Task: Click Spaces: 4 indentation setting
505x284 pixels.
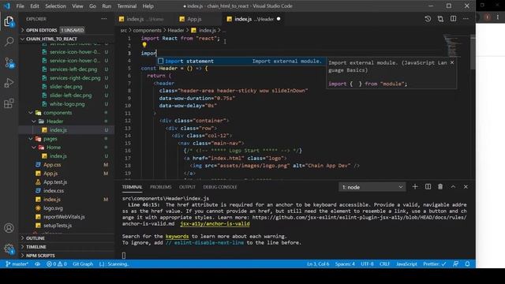Action: pyautogui.click(x=345, y=264)
